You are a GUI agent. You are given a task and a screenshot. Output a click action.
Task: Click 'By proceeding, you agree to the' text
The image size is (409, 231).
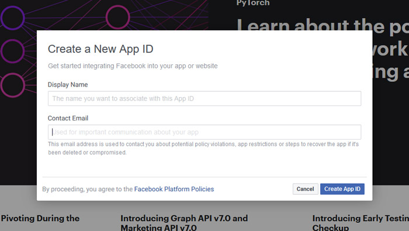[88, 189]
